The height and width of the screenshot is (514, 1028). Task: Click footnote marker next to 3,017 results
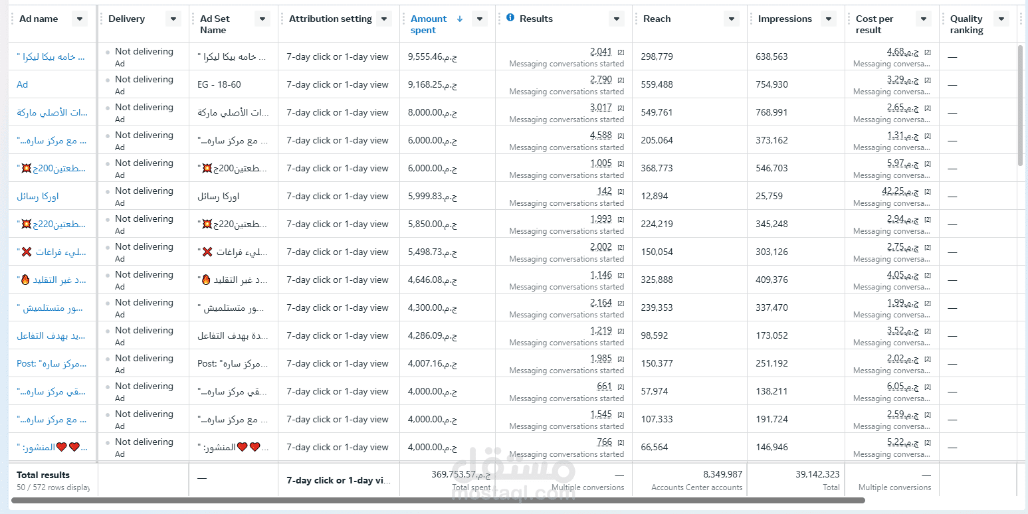(x=621, y=108)
